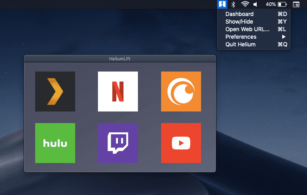
Task: Select Quit Helium from the menu
Action: point(254,44)
